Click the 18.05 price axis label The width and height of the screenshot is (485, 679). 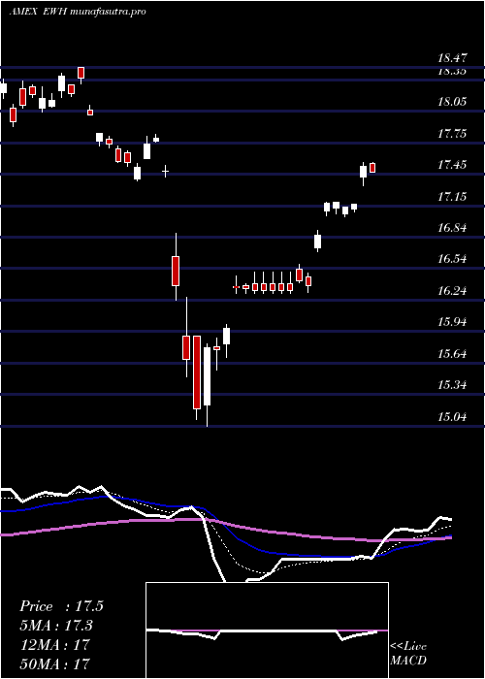click(452, 102)
